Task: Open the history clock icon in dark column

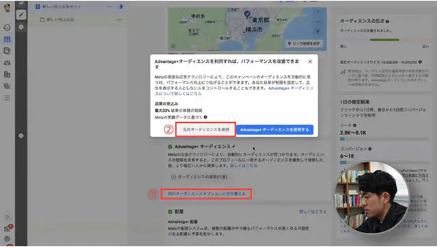Action: 21,27
